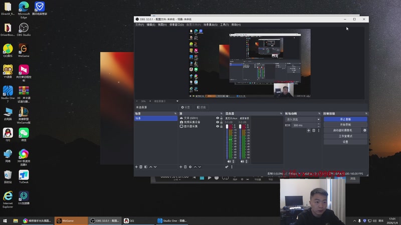The height and width of the screenshot is (225, 401).
Task: Remove selected source with trash icon
Action: tap(185, 167)
